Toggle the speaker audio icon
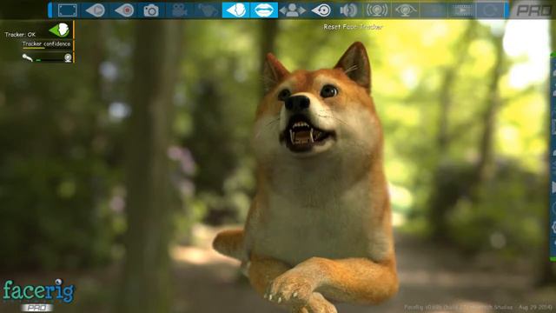Screen dimensions: 556x313 [348, 10]
